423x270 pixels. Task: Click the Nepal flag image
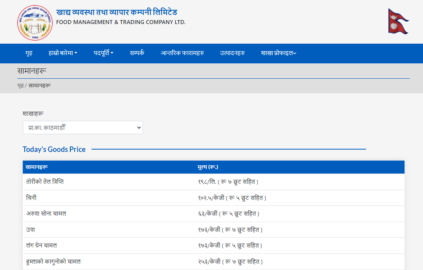(398, 21)
